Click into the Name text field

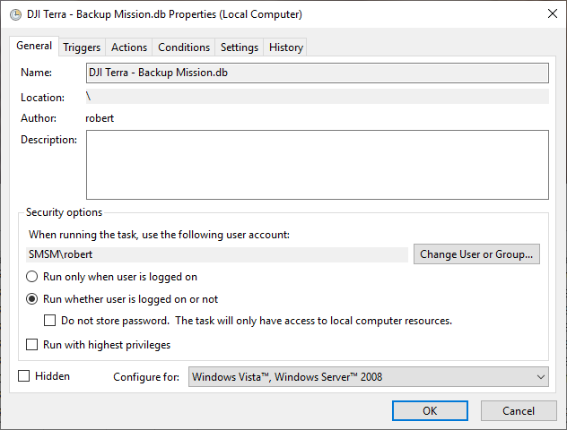coord(317,73)
